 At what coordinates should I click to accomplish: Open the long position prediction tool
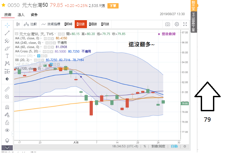[7, 71]
